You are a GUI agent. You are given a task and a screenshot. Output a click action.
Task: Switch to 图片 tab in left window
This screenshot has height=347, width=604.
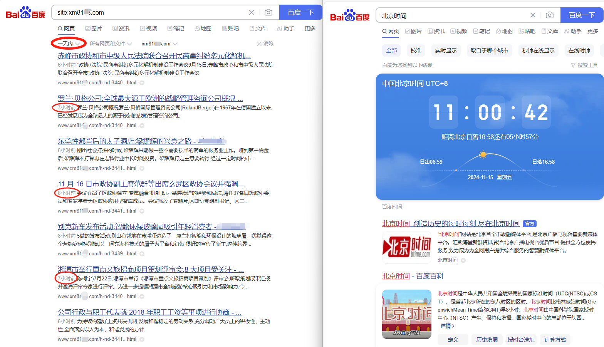pyautogui.click(x=94, y=28)
